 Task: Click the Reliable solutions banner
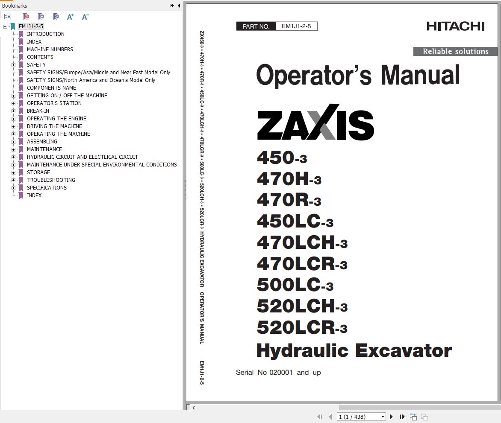tap(455, 51)
